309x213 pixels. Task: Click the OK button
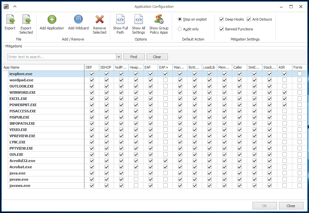pyautogui.click(x=265, y=206)
